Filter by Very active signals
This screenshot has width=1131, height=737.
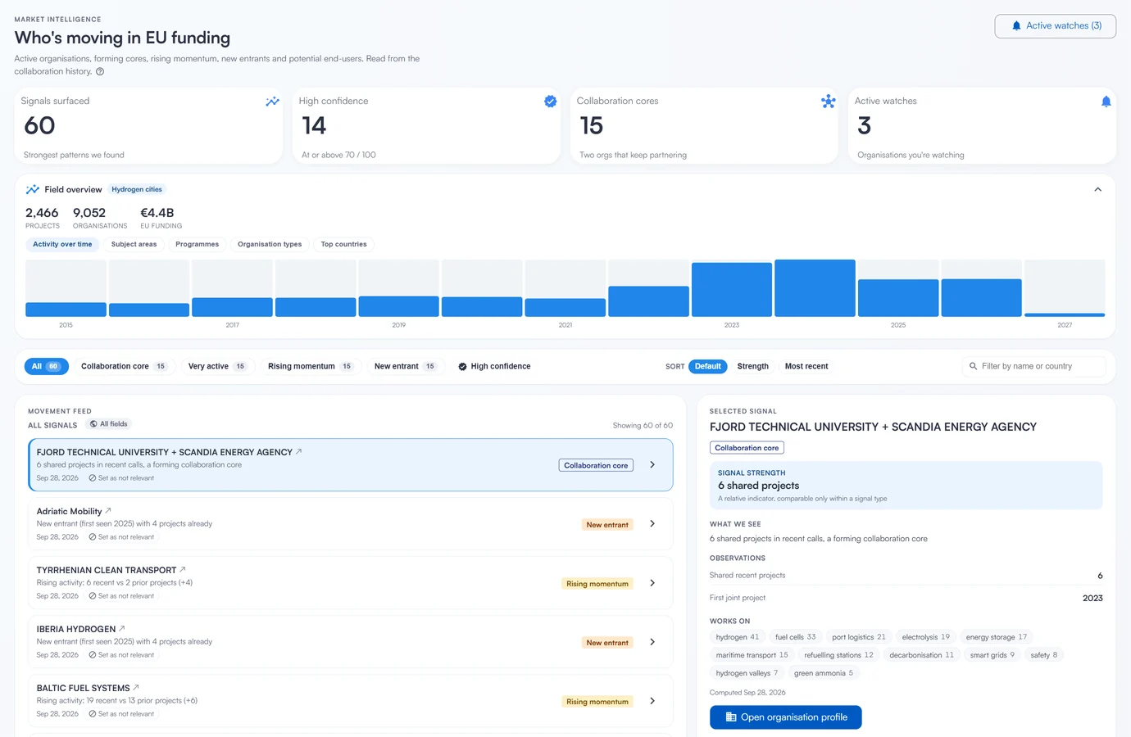click(x=217, y=366)
